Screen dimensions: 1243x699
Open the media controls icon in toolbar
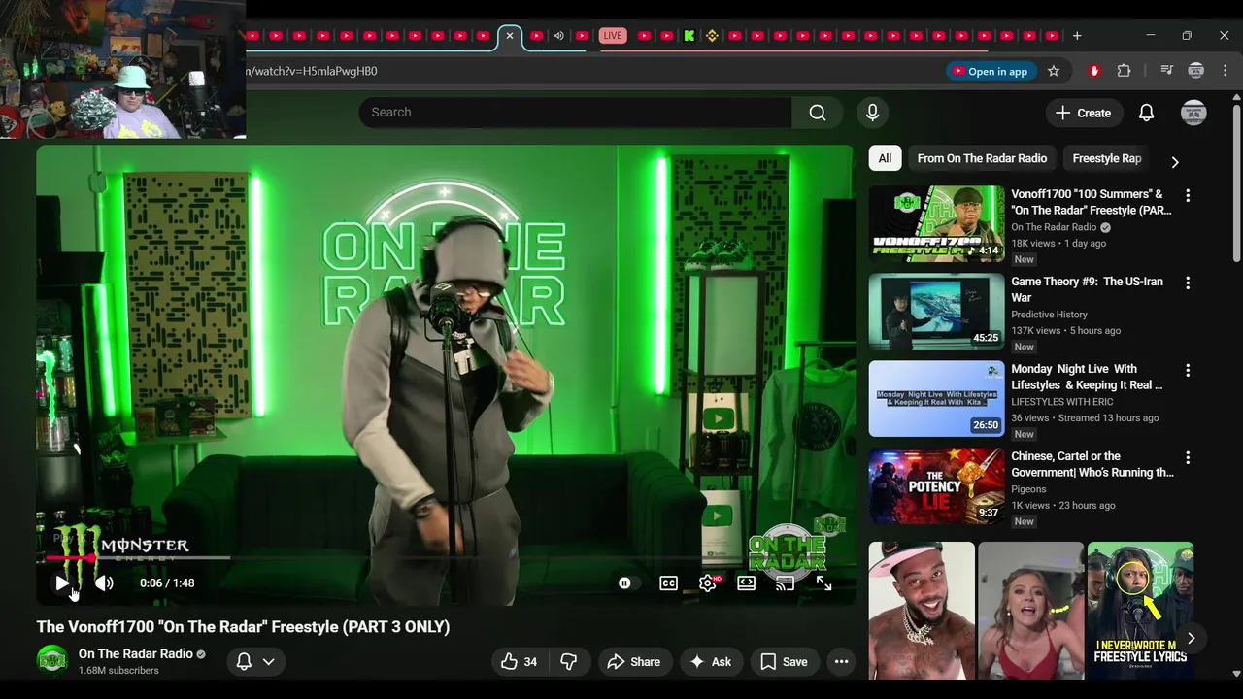tap(1167, 71)
